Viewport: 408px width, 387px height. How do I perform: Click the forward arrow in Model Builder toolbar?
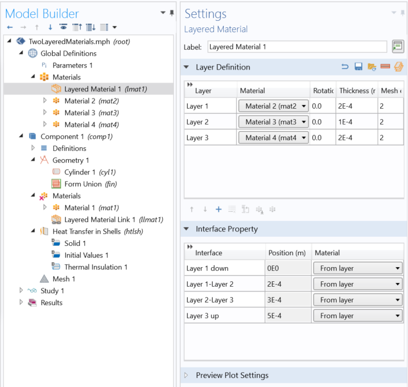point(23,27)
